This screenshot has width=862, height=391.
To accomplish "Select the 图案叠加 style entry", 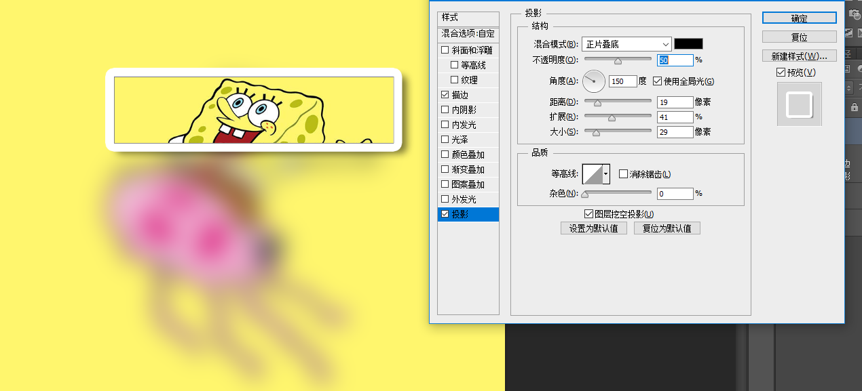I will [x=468, y=184].
